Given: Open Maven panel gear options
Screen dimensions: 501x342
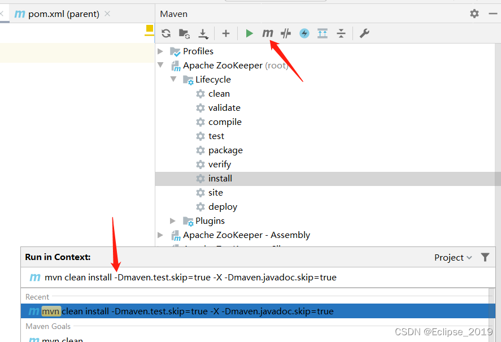Looking at the screenshot, I should tap(474, 14).
